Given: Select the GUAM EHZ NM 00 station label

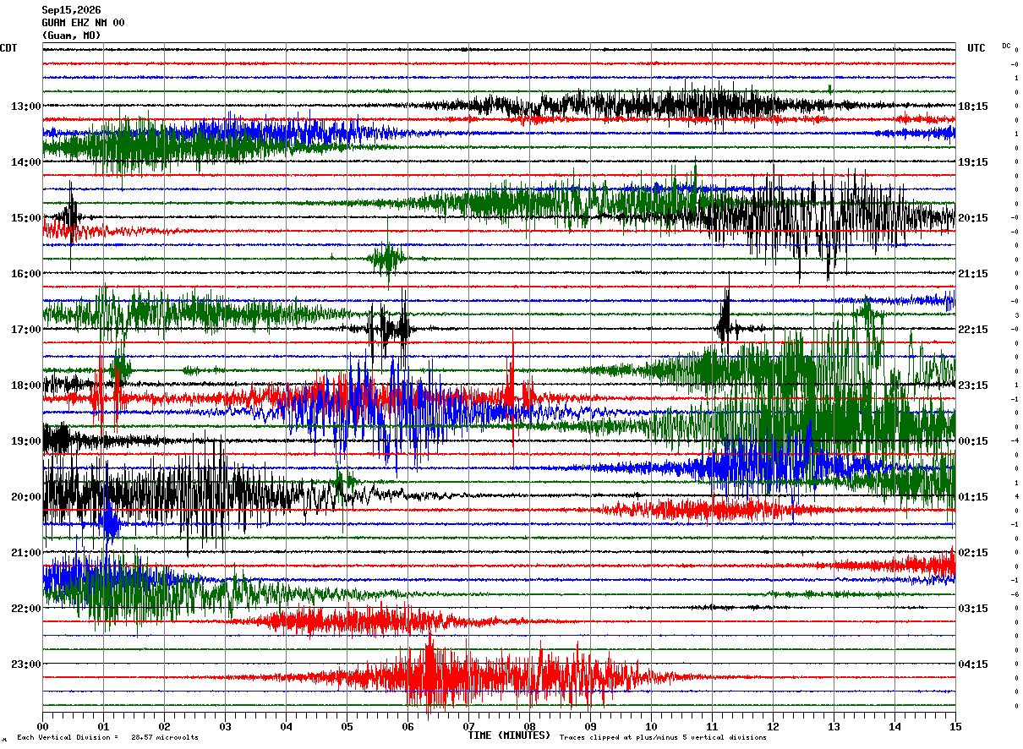Looking at the screenshot, I should [x=83, y=23].
